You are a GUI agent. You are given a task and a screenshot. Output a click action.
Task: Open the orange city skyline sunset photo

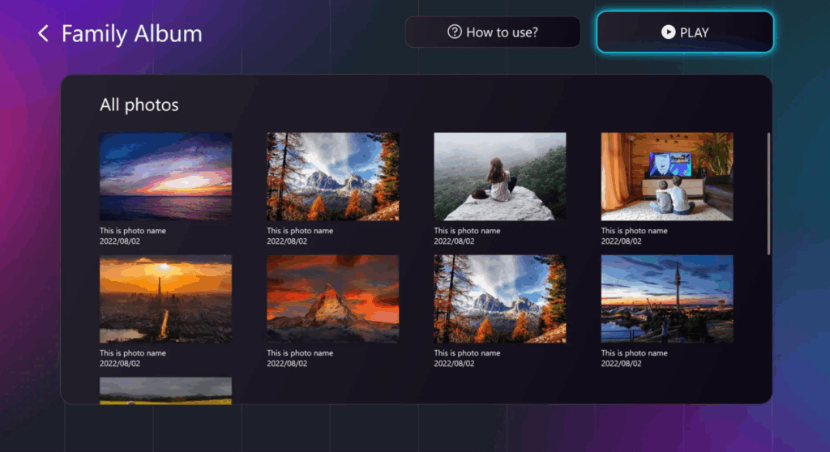click(165, 299)
